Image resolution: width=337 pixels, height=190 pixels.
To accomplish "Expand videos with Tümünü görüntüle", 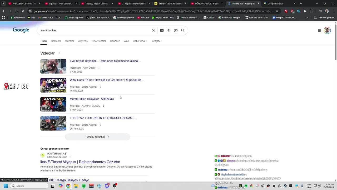I will (97, 137).
